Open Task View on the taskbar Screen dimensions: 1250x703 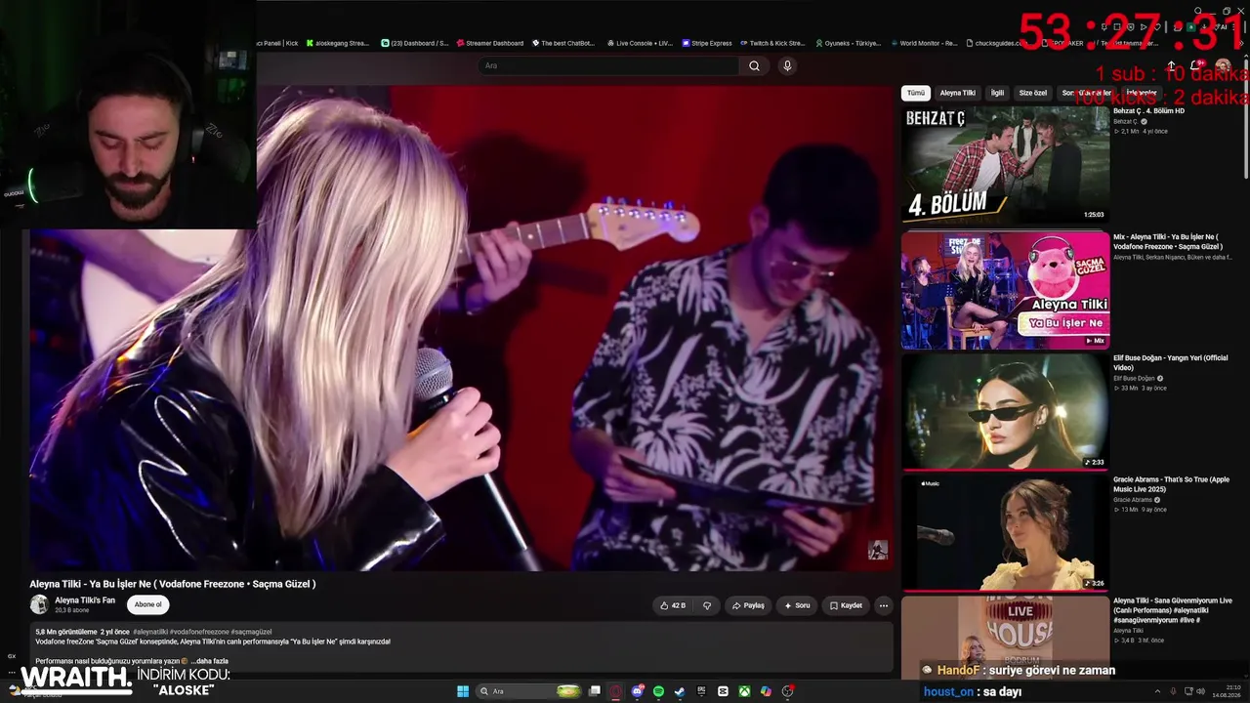point(594,691)
